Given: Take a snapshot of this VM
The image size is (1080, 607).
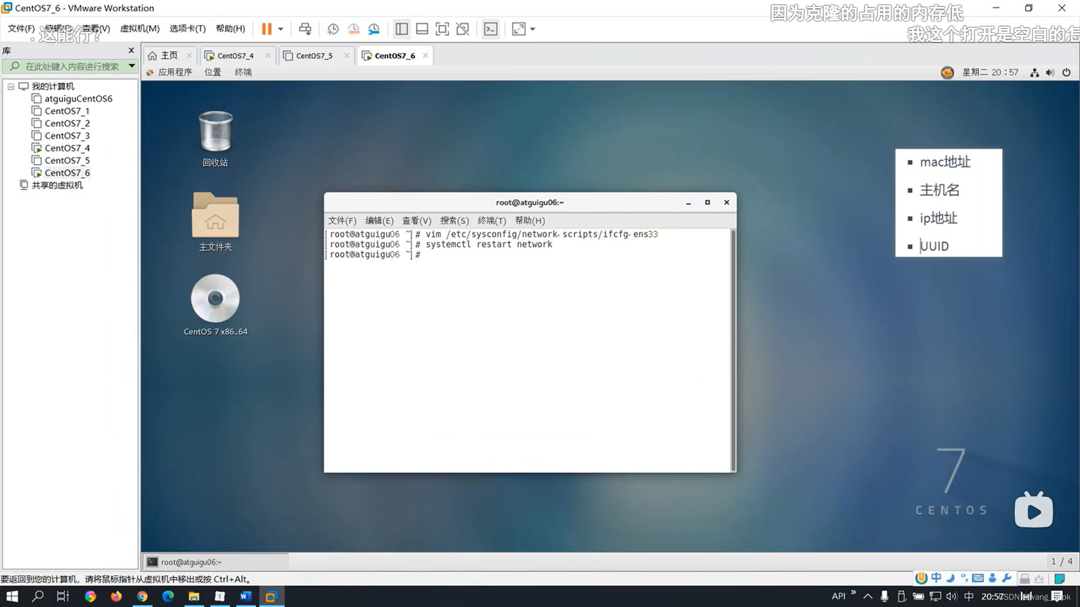Looking at the screenshot, I should 333,29.
